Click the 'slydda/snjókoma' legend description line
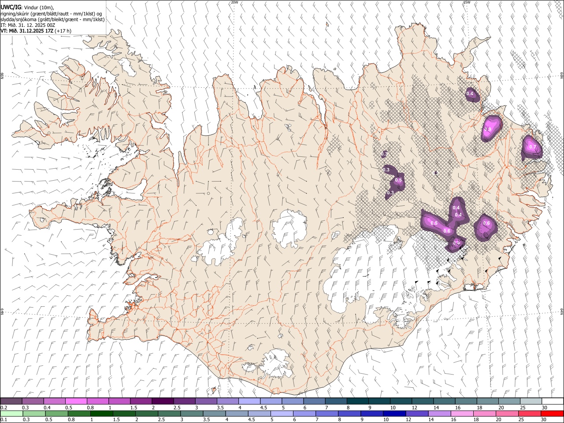The width and height of the screenshot is (564, 423). click(x=52, y=19)
